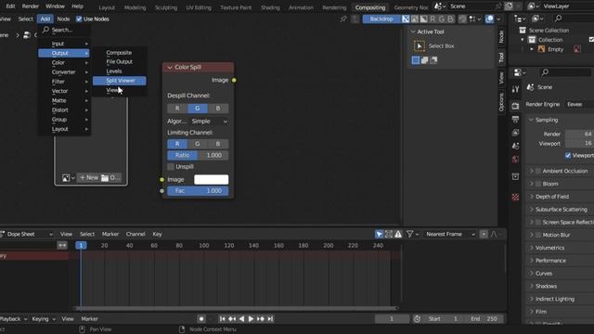594x334 pixels.
Task: Enable the Motion Blur checkbox
Action: (538, 235)
